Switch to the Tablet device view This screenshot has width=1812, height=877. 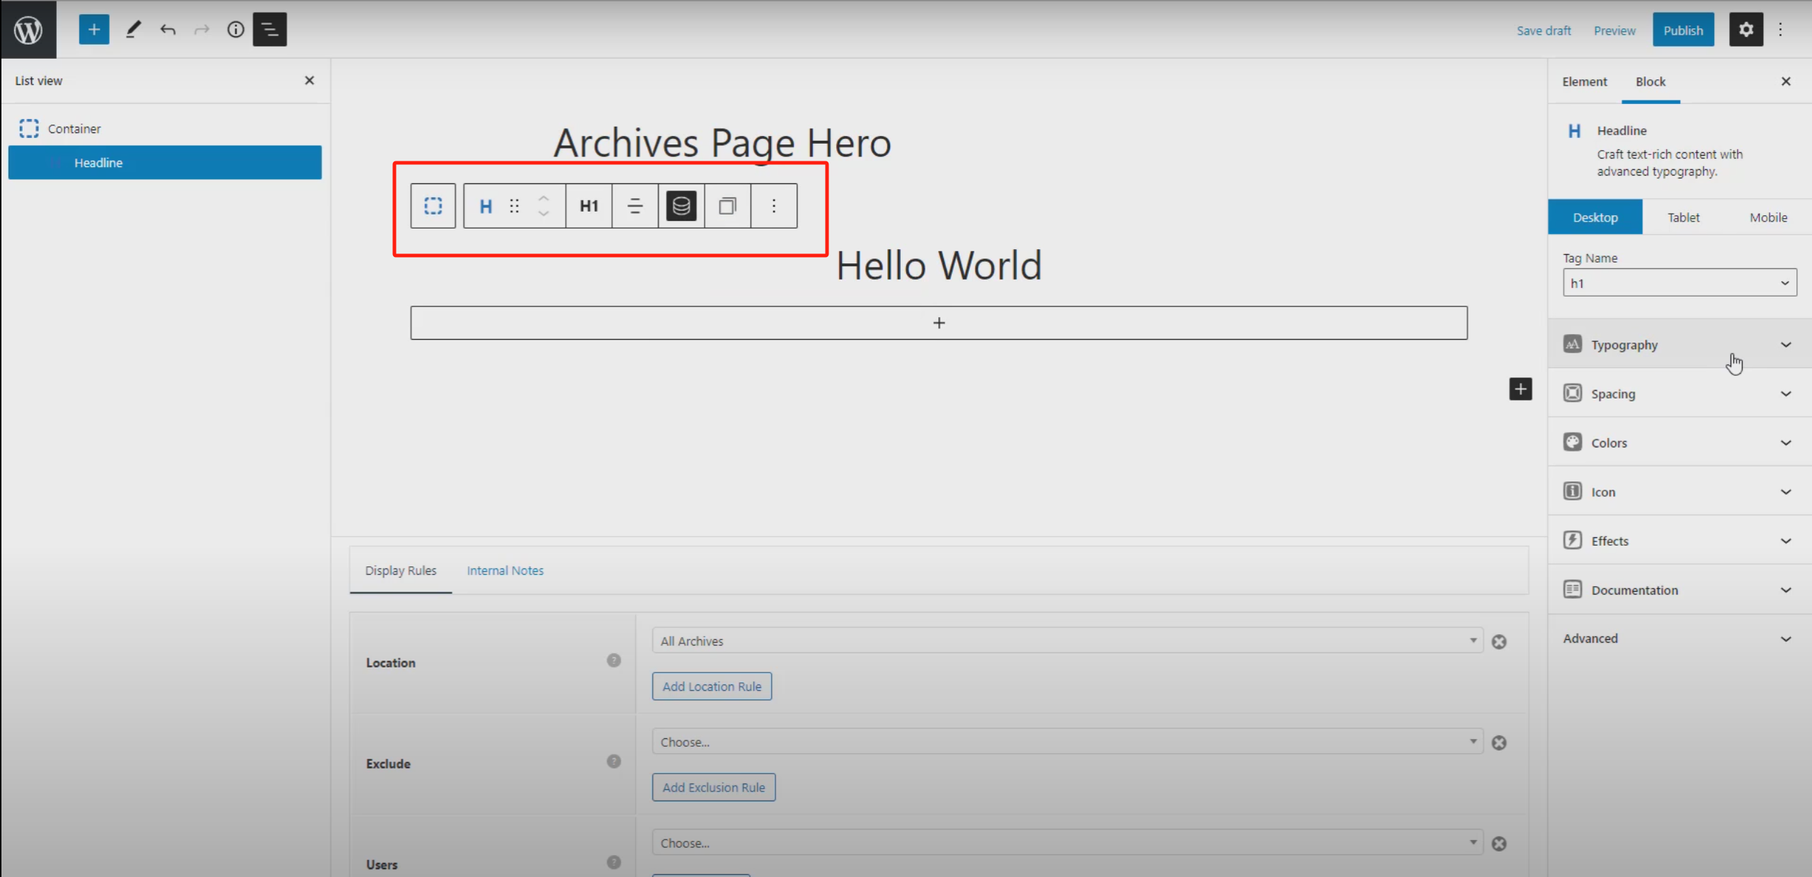1683,217
